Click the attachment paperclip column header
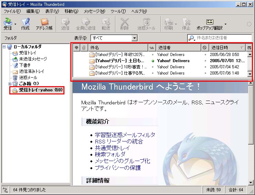Image resolution: width=255 pixels, height=195 pixels. [x=84, y=48]
